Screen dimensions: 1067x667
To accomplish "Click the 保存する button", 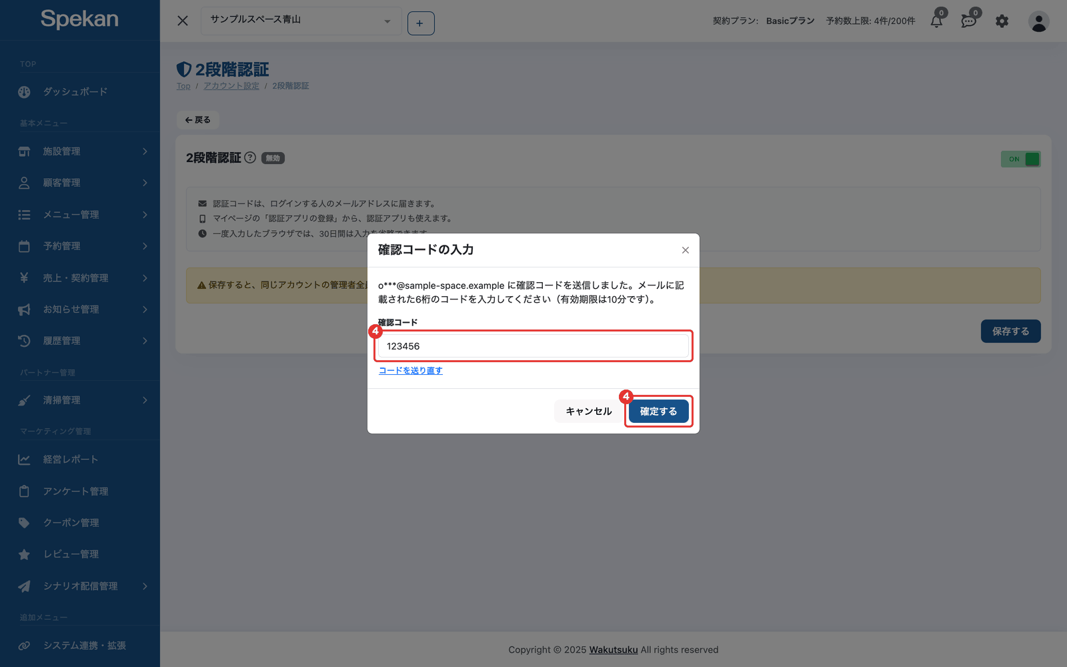I will 1010,331.
